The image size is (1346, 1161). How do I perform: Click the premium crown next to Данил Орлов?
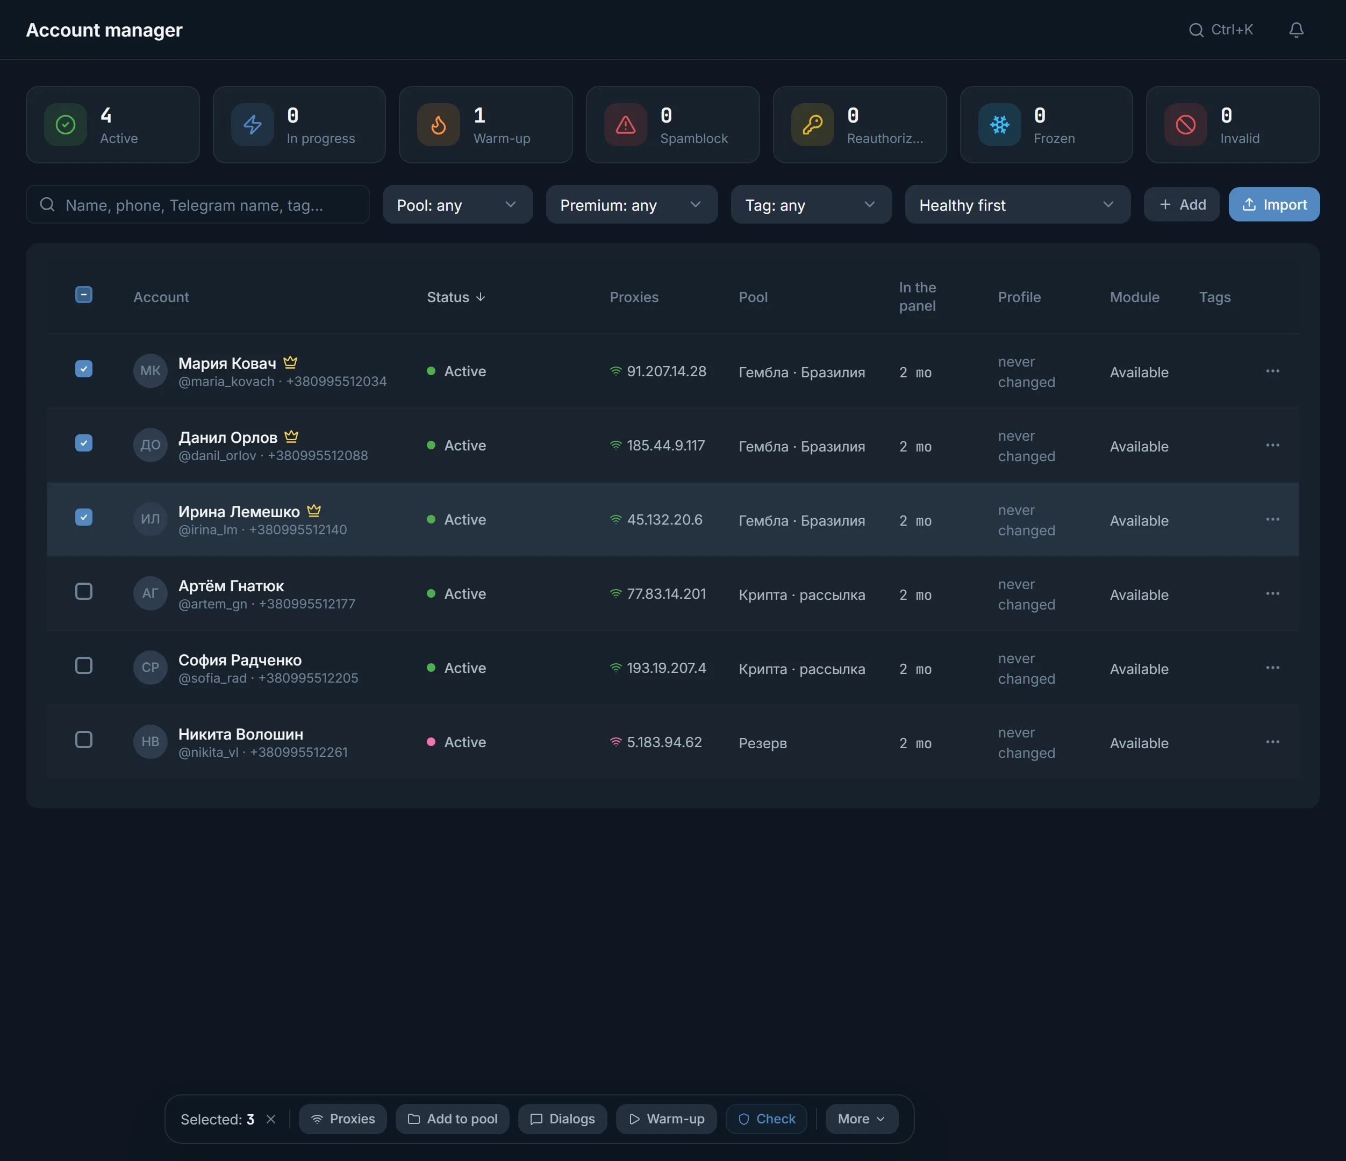tap(291, 436)
